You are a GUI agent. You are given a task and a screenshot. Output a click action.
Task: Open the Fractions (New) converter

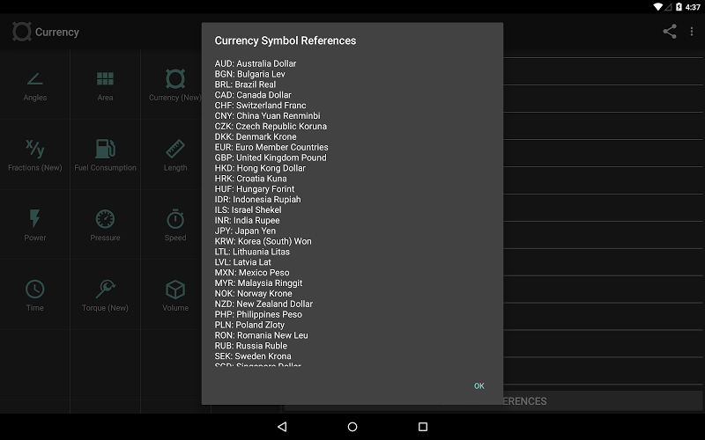pyautogui.click(x=35, y=155)
